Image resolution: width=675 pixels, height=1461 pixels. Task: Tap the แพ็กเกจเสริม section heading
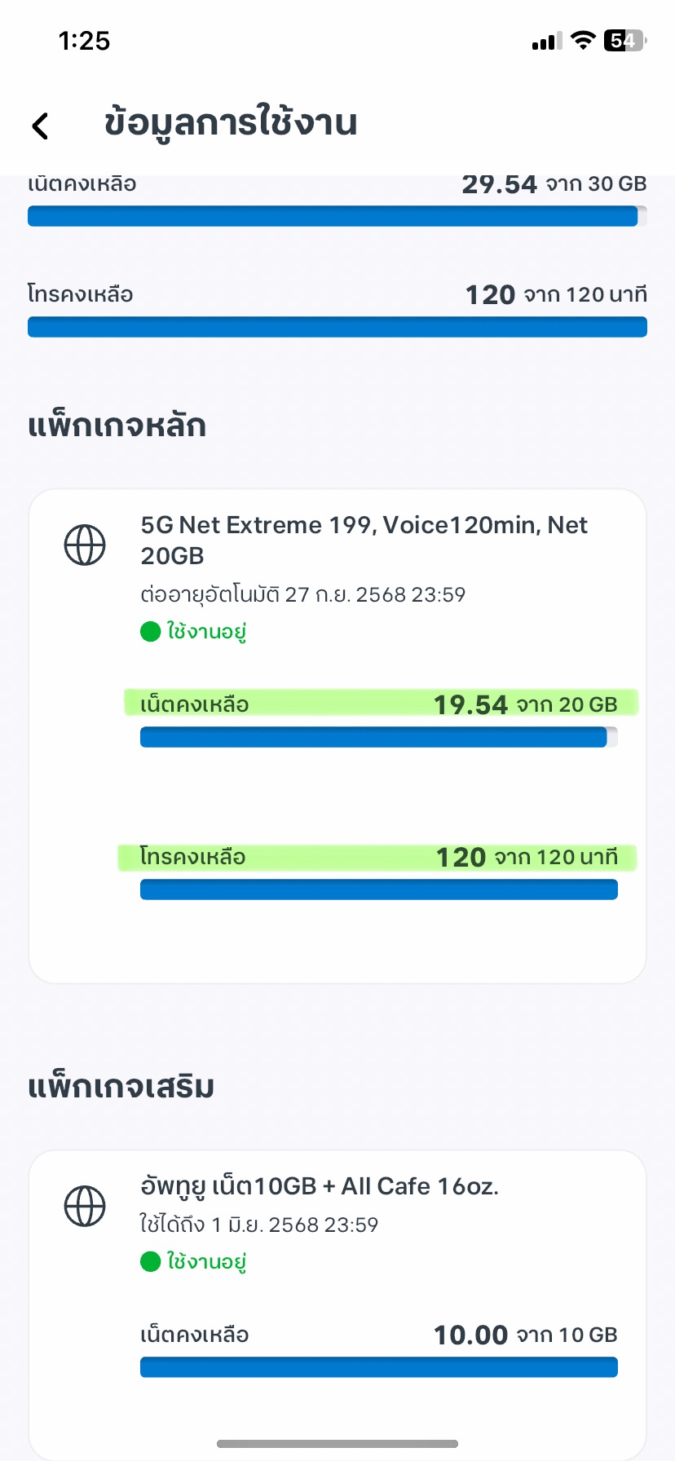[x=121, y=1087]
